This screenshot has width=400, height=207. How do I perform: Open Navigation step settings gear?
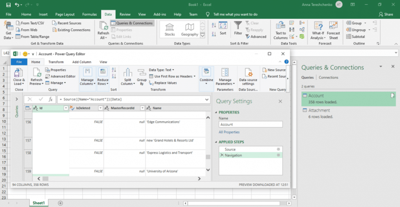tap(278, 155)
